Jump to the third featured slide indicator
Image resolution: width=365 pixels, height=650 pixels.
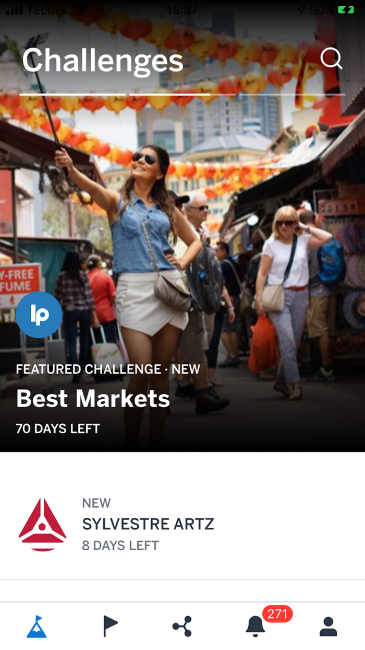(292, 95)
